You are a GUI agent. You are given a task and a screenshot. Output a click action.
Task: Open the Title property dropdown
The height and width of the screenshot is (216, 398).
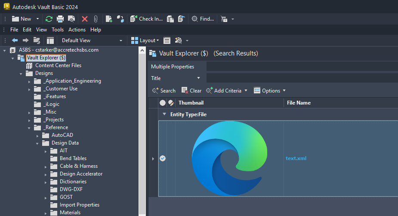(x=198, y=78)
